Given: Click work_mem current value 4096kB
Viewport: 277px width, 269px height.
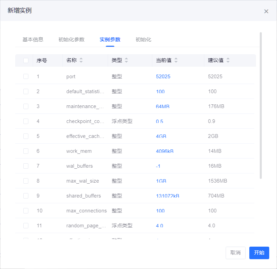Looking at the screenshot, I should pos(165,151).
